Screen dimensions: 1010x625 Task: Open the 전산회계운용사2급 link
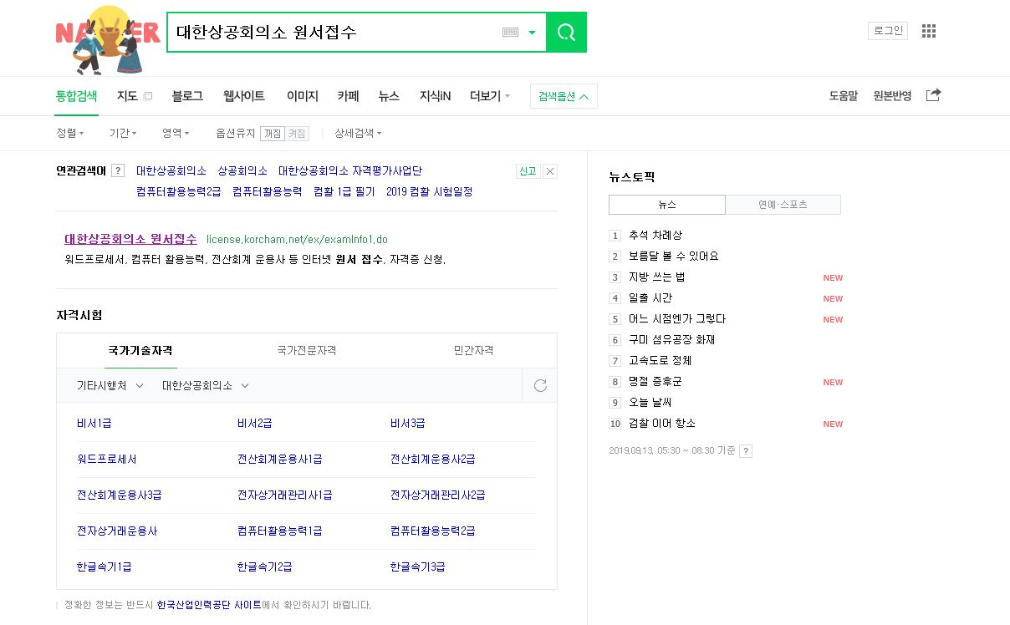(433, 459)
